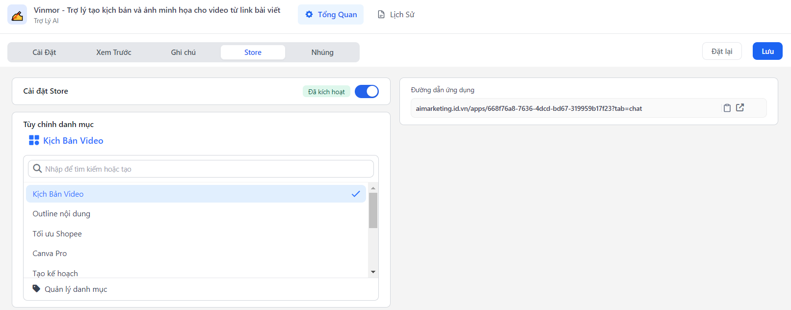Image resolution: width=791 pixels, height=310 pixels.
Task: Click the tag icon beside Quản lý danh mục
Action: [36, 289]
